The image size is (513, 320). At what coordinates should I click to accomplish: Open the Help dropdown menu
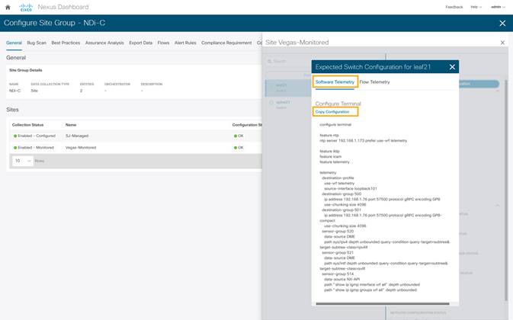(x=476, y=7)
